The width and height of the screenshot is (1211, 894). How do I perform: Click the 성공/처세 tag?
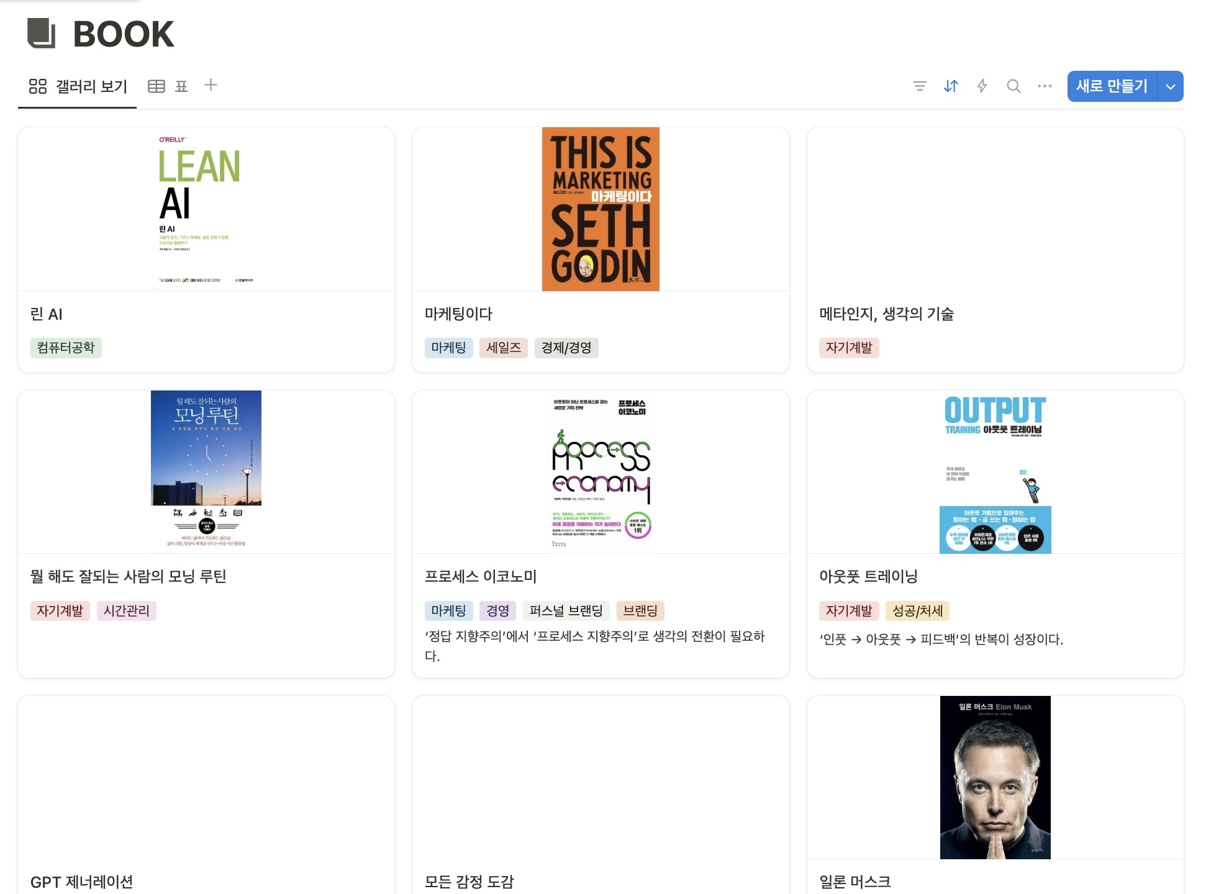(x=917, y=611)
